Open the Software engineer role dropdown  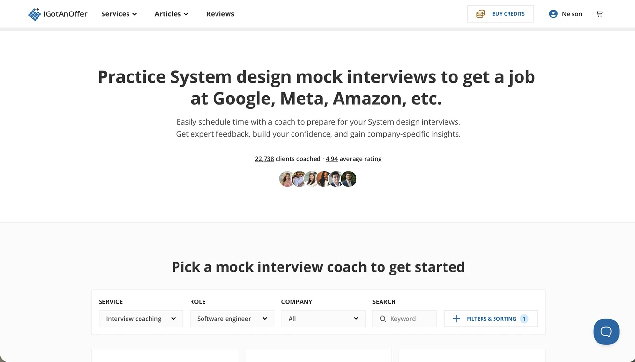[232, 319]
